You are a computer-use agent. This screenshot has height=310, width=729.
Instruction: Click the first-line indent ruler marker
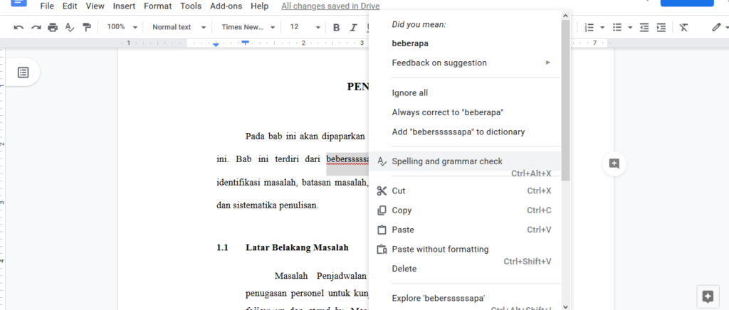coord(246,43)
